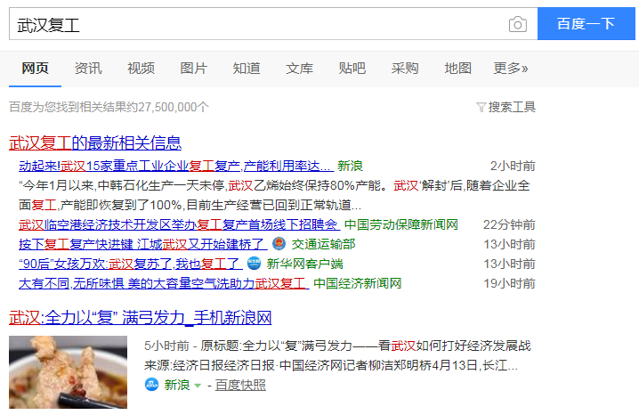Expand green dropdown arrow beside 新浪
639x415 pixels.
pyautogui.click(x=198, y=386)
